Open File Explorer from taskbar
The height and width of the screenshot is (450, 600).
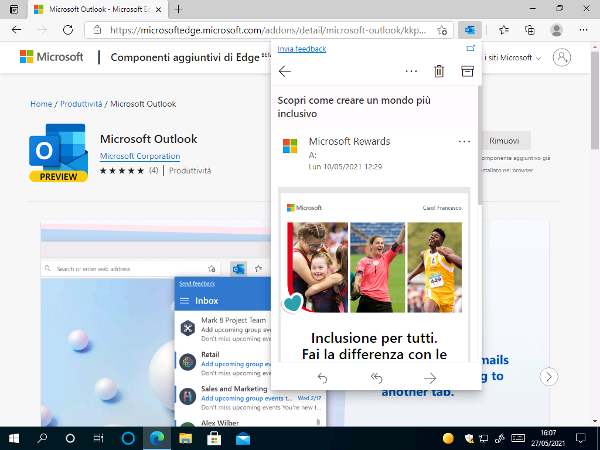(186, 438)
